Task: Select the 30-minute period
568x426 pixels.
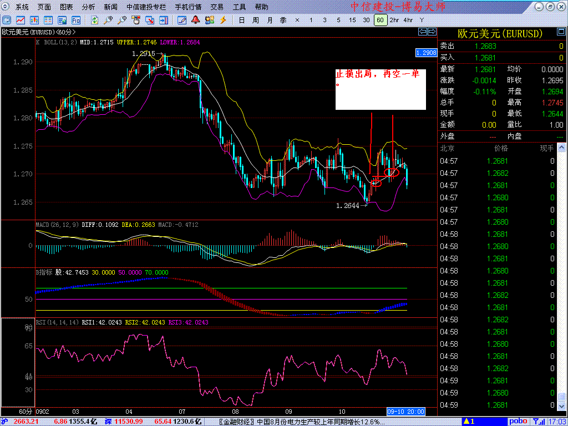Action: pyautogui.click(x=366, y=21)
